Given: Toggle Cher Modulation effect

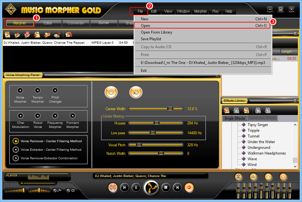Looking at the screenshot, I should (x=20, y=116).
